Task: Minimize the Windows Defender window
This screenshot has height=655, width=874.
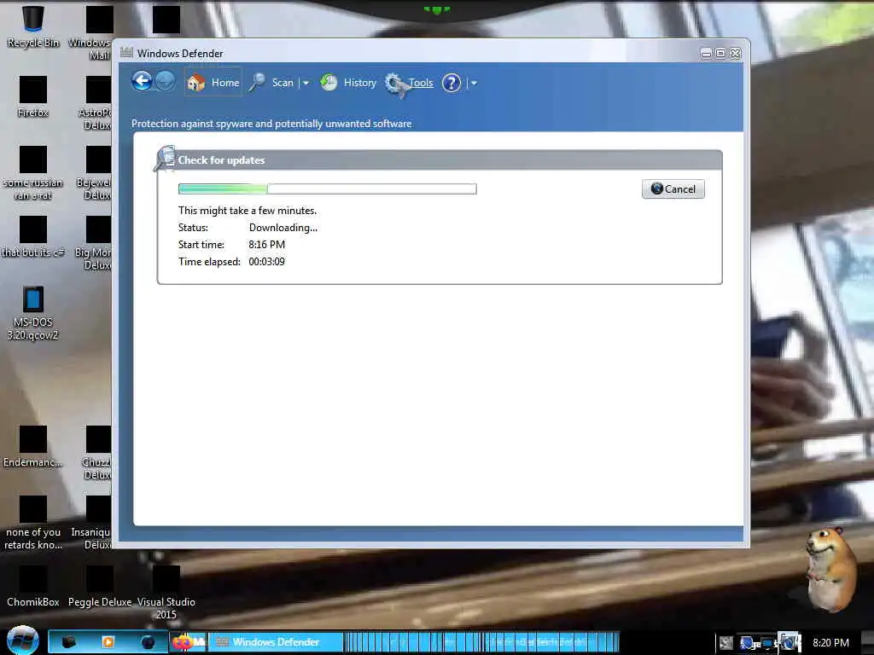Action: (706, 53)
